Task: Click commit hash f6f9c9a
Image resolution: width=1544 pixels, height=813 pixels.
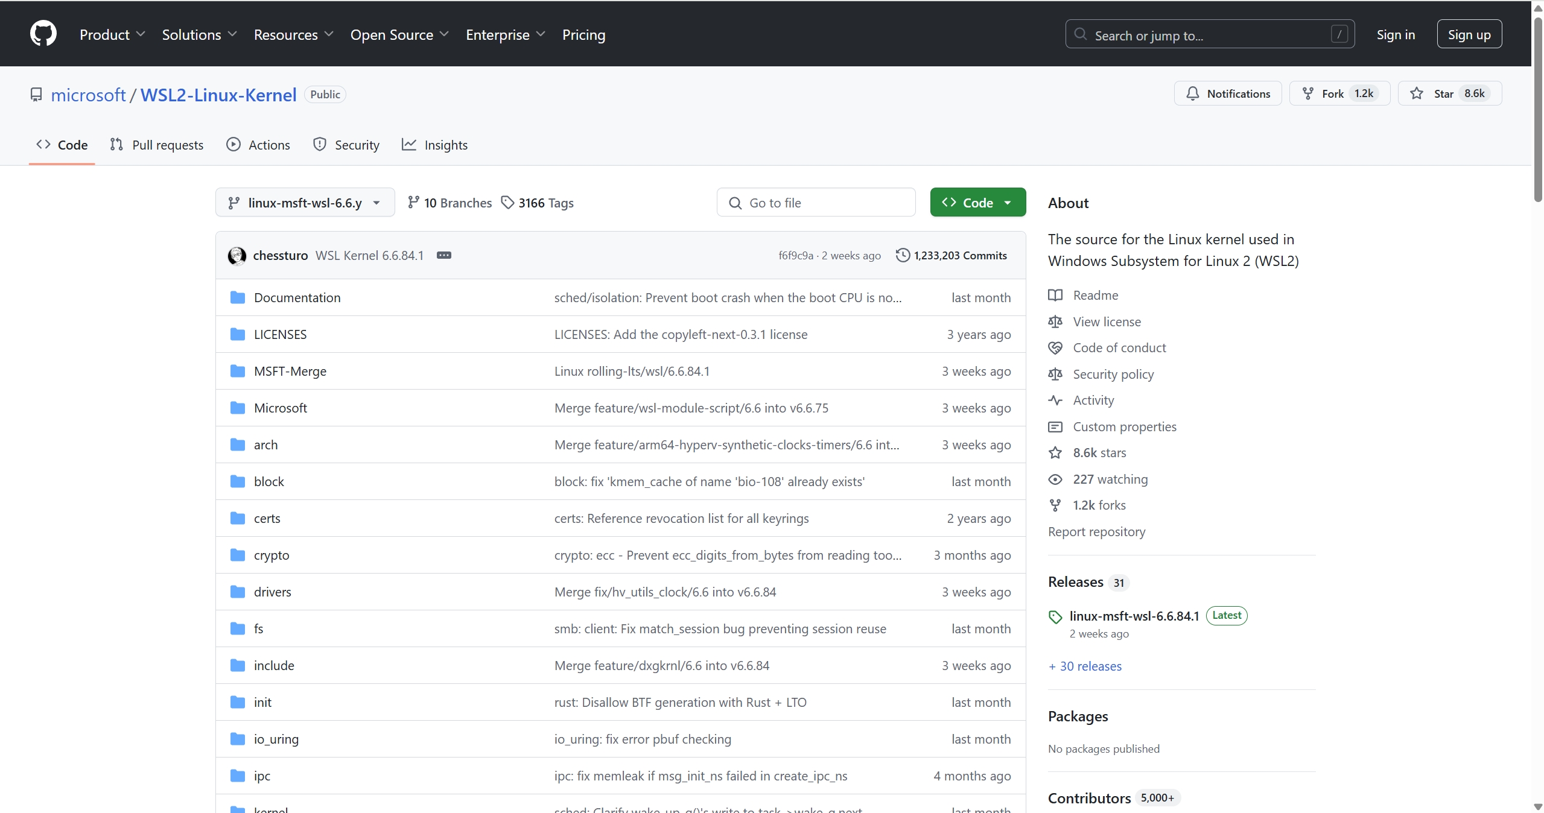Action: (x=795, y=255)
